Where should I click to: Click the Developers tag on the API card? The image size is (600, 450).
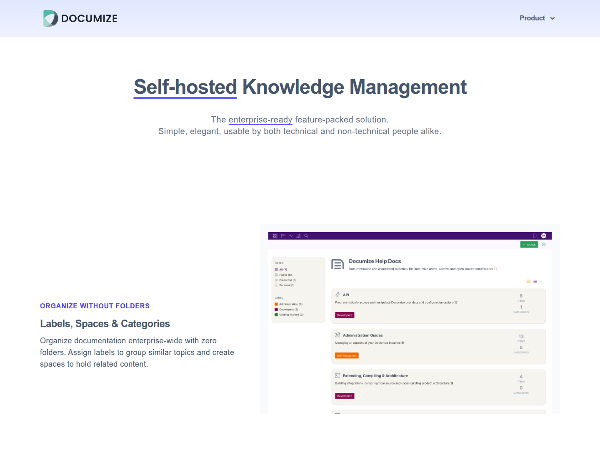(x=345, y=315)
